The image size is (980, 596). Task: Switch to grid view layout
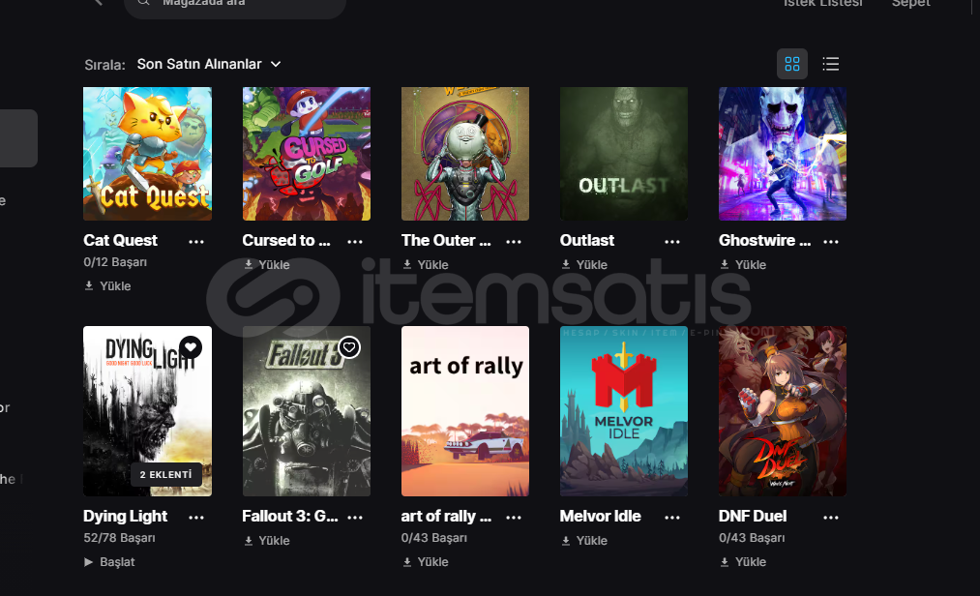click(x=792, y=64)
